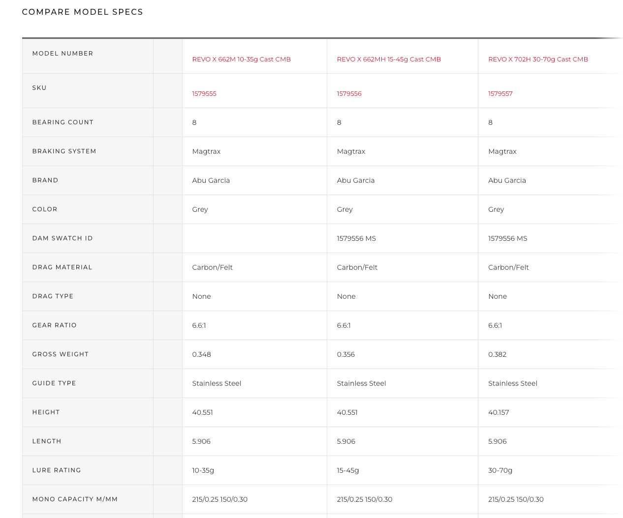The width and height of the screenshot is (623, 518).
Task: Open the REVO X 662M 10-35g model link
Action: (x=241, y=59)
